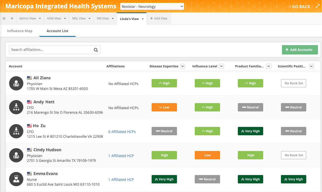Click GO BACK in the header

(300, 7)
